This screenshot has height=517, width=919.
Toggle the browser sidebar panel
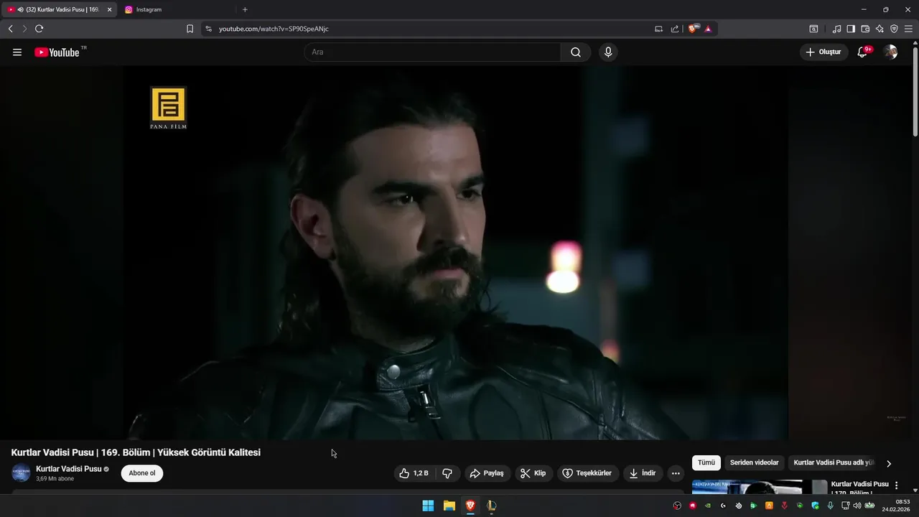(x=851, y=29)
